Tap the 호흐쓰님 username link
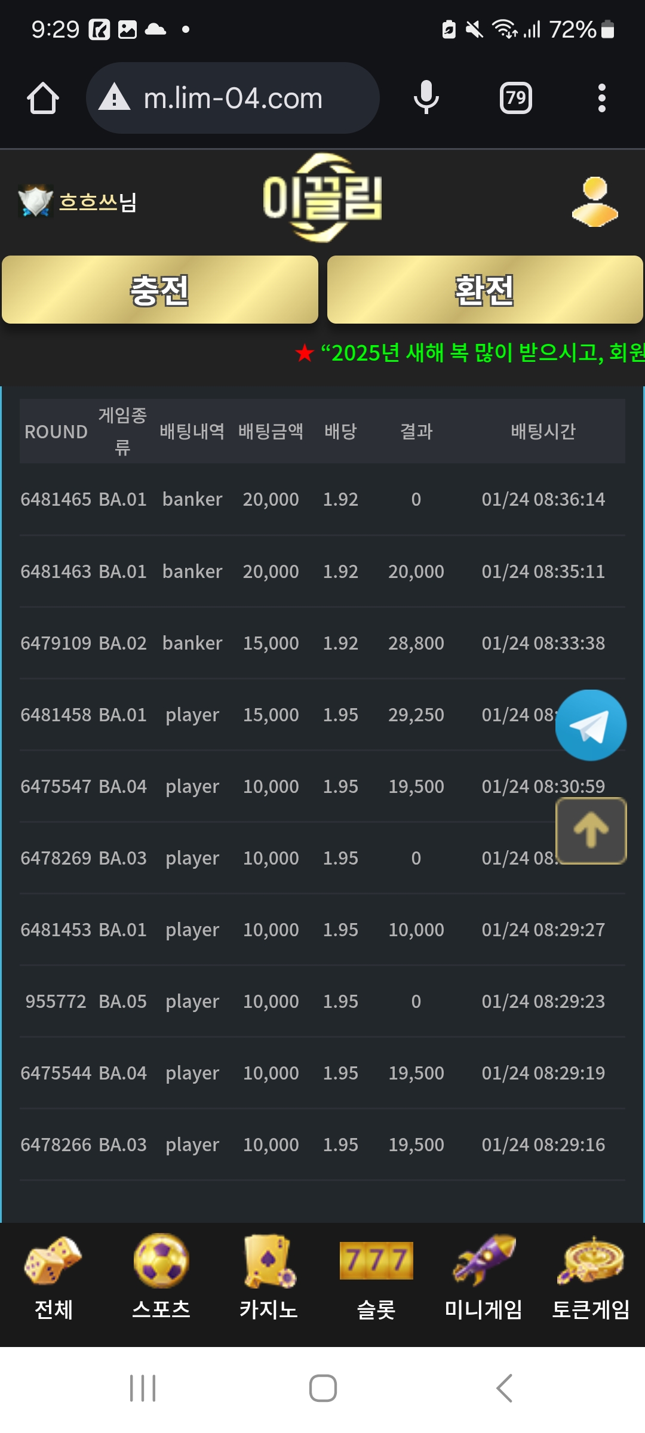The width and height of the screenshot is (645, 1433). coord(98,202)
